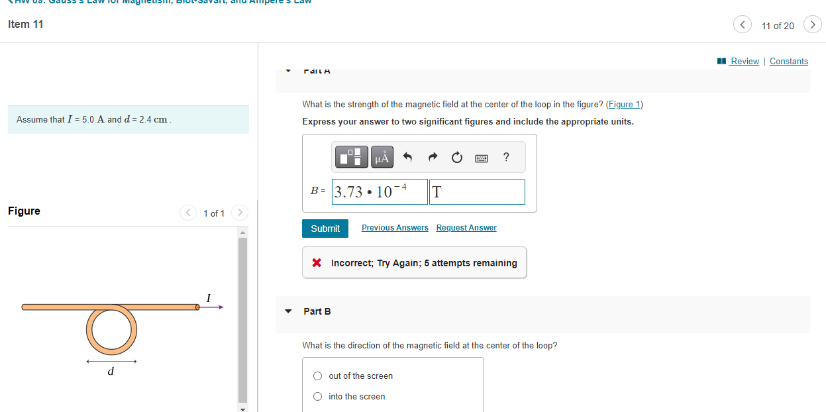Select 'into the screen' option
Image resolution: width=826 pixels, height=412 pixels.
317,396
